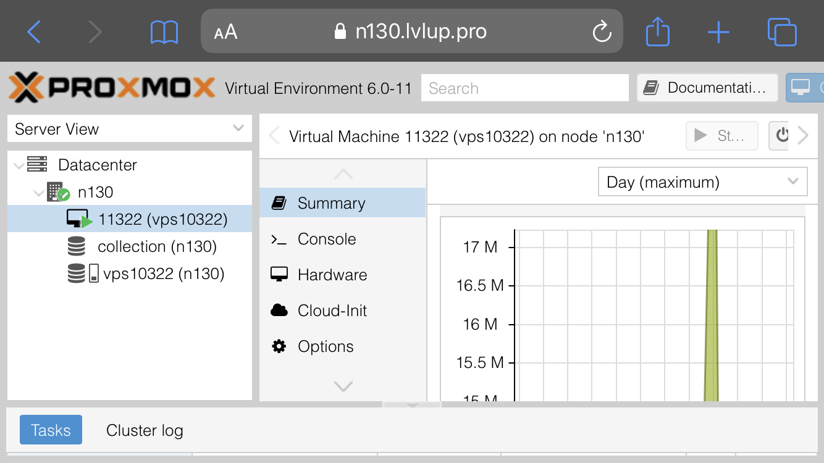Viewport: 824px width, 463px height.
Task: Select the vps10322 (n130) storage item
Action: 163,273
